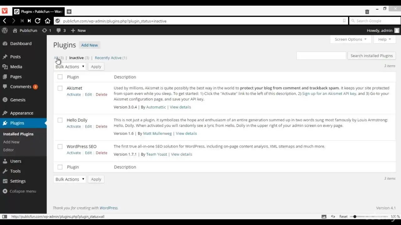Image resolution: width=401 pixels, height=225 pixels.
Task: Click Add New button beside Plugins heading
Action: pyautogui.click(x=90, y=45)
